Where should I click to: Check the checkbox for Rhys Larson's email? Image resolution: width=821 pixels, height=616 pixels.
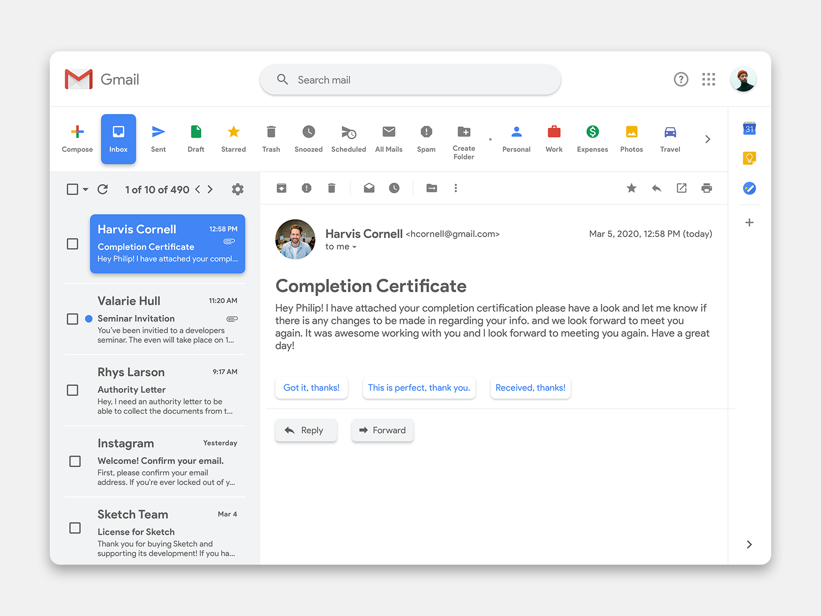[x=72, y=390]
